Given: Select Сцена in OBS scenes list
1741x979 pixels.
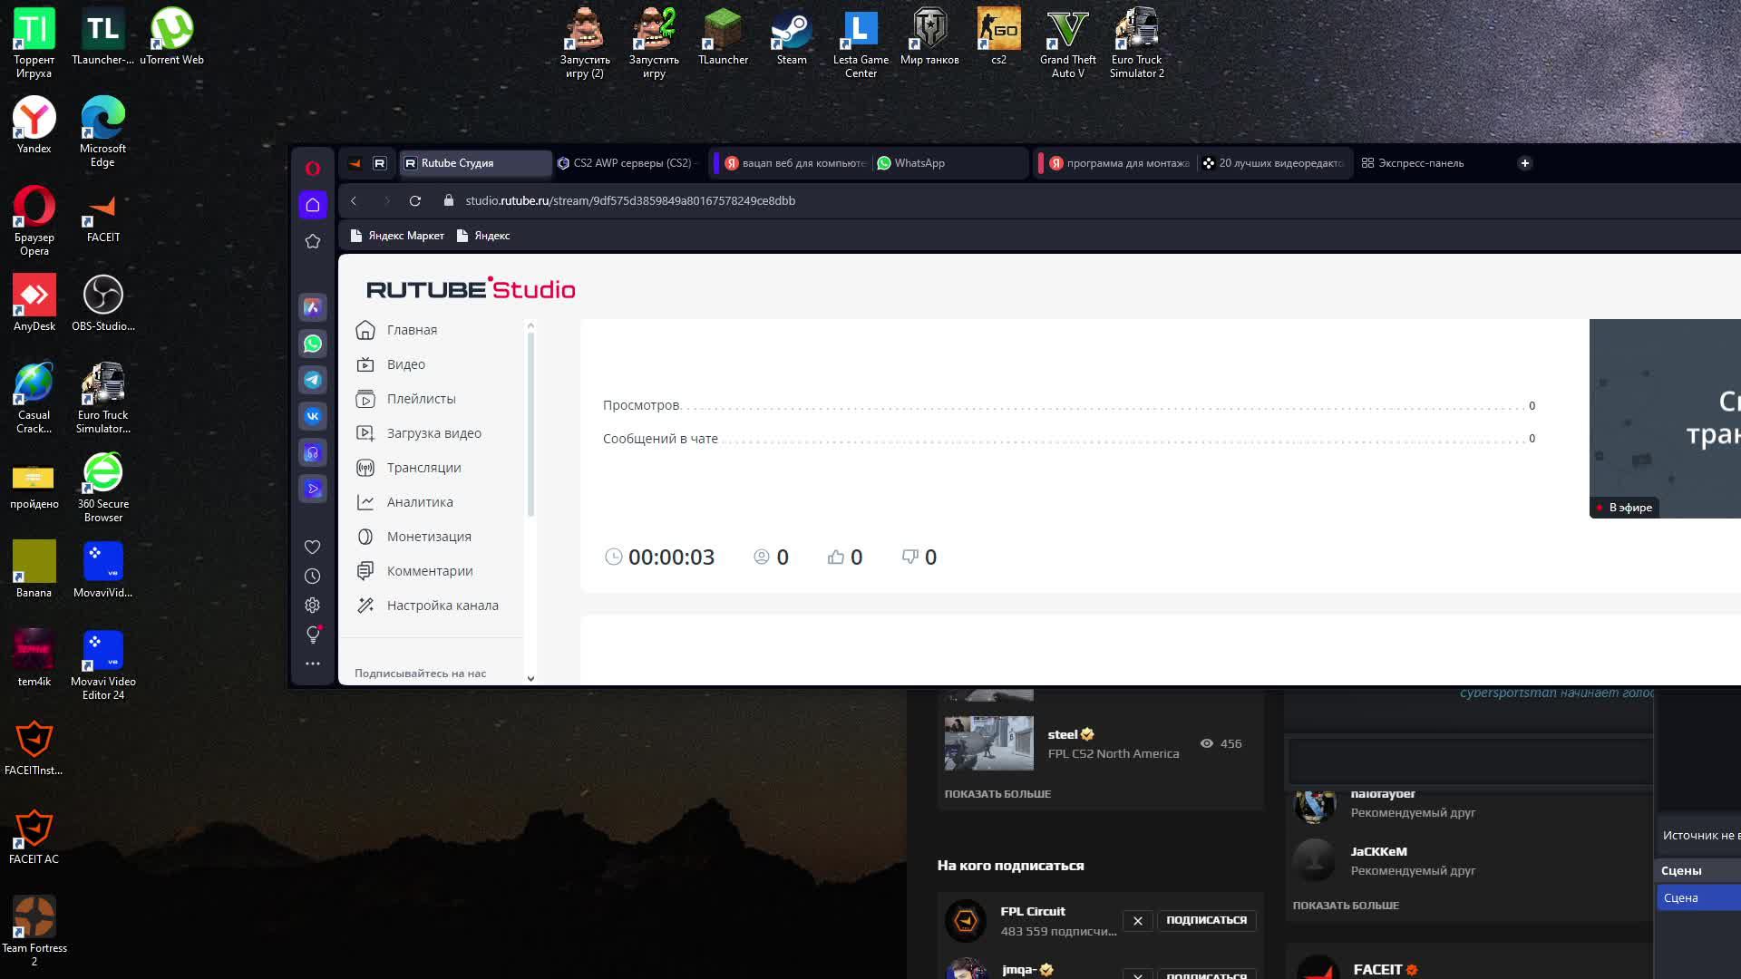Looking at the screenshot, I should pyautogui.click(x=1699, y=897).
